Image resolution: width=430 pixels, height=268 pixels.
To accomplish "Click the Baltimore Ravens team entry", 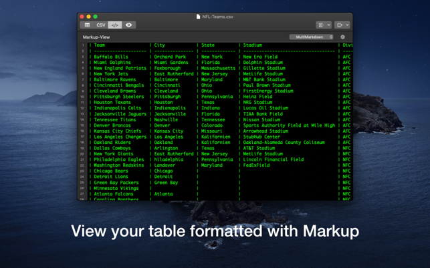I will tap(115, 79).
